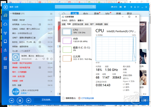151x107 pixels.
Task: Open the T-shirt skin icon in the title bar
Action: coord(125,7)
